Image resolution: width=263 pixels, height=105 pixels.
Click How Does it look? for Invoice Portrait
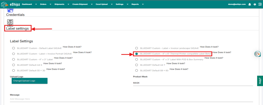point(82,52)
